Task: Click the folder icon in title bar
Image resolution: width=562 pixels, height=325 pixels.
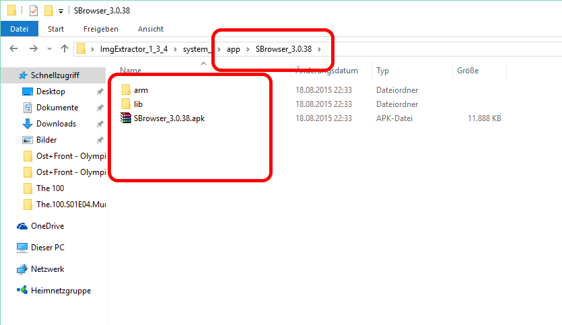Action: tap(12, 10)
